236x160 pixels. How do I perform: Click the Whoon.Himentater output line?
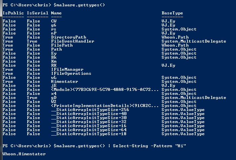click(x=24, y=154)
